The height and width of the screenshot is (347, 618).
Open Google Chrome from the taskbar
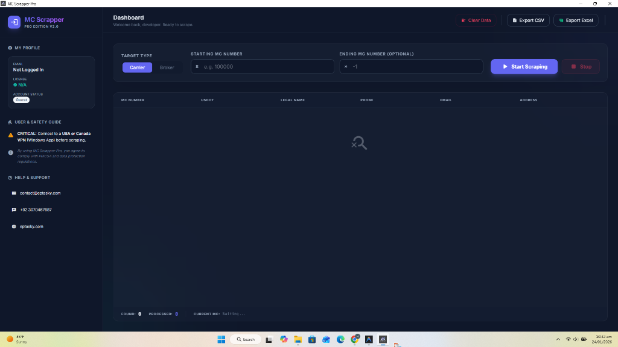click(x=355, y=339)
